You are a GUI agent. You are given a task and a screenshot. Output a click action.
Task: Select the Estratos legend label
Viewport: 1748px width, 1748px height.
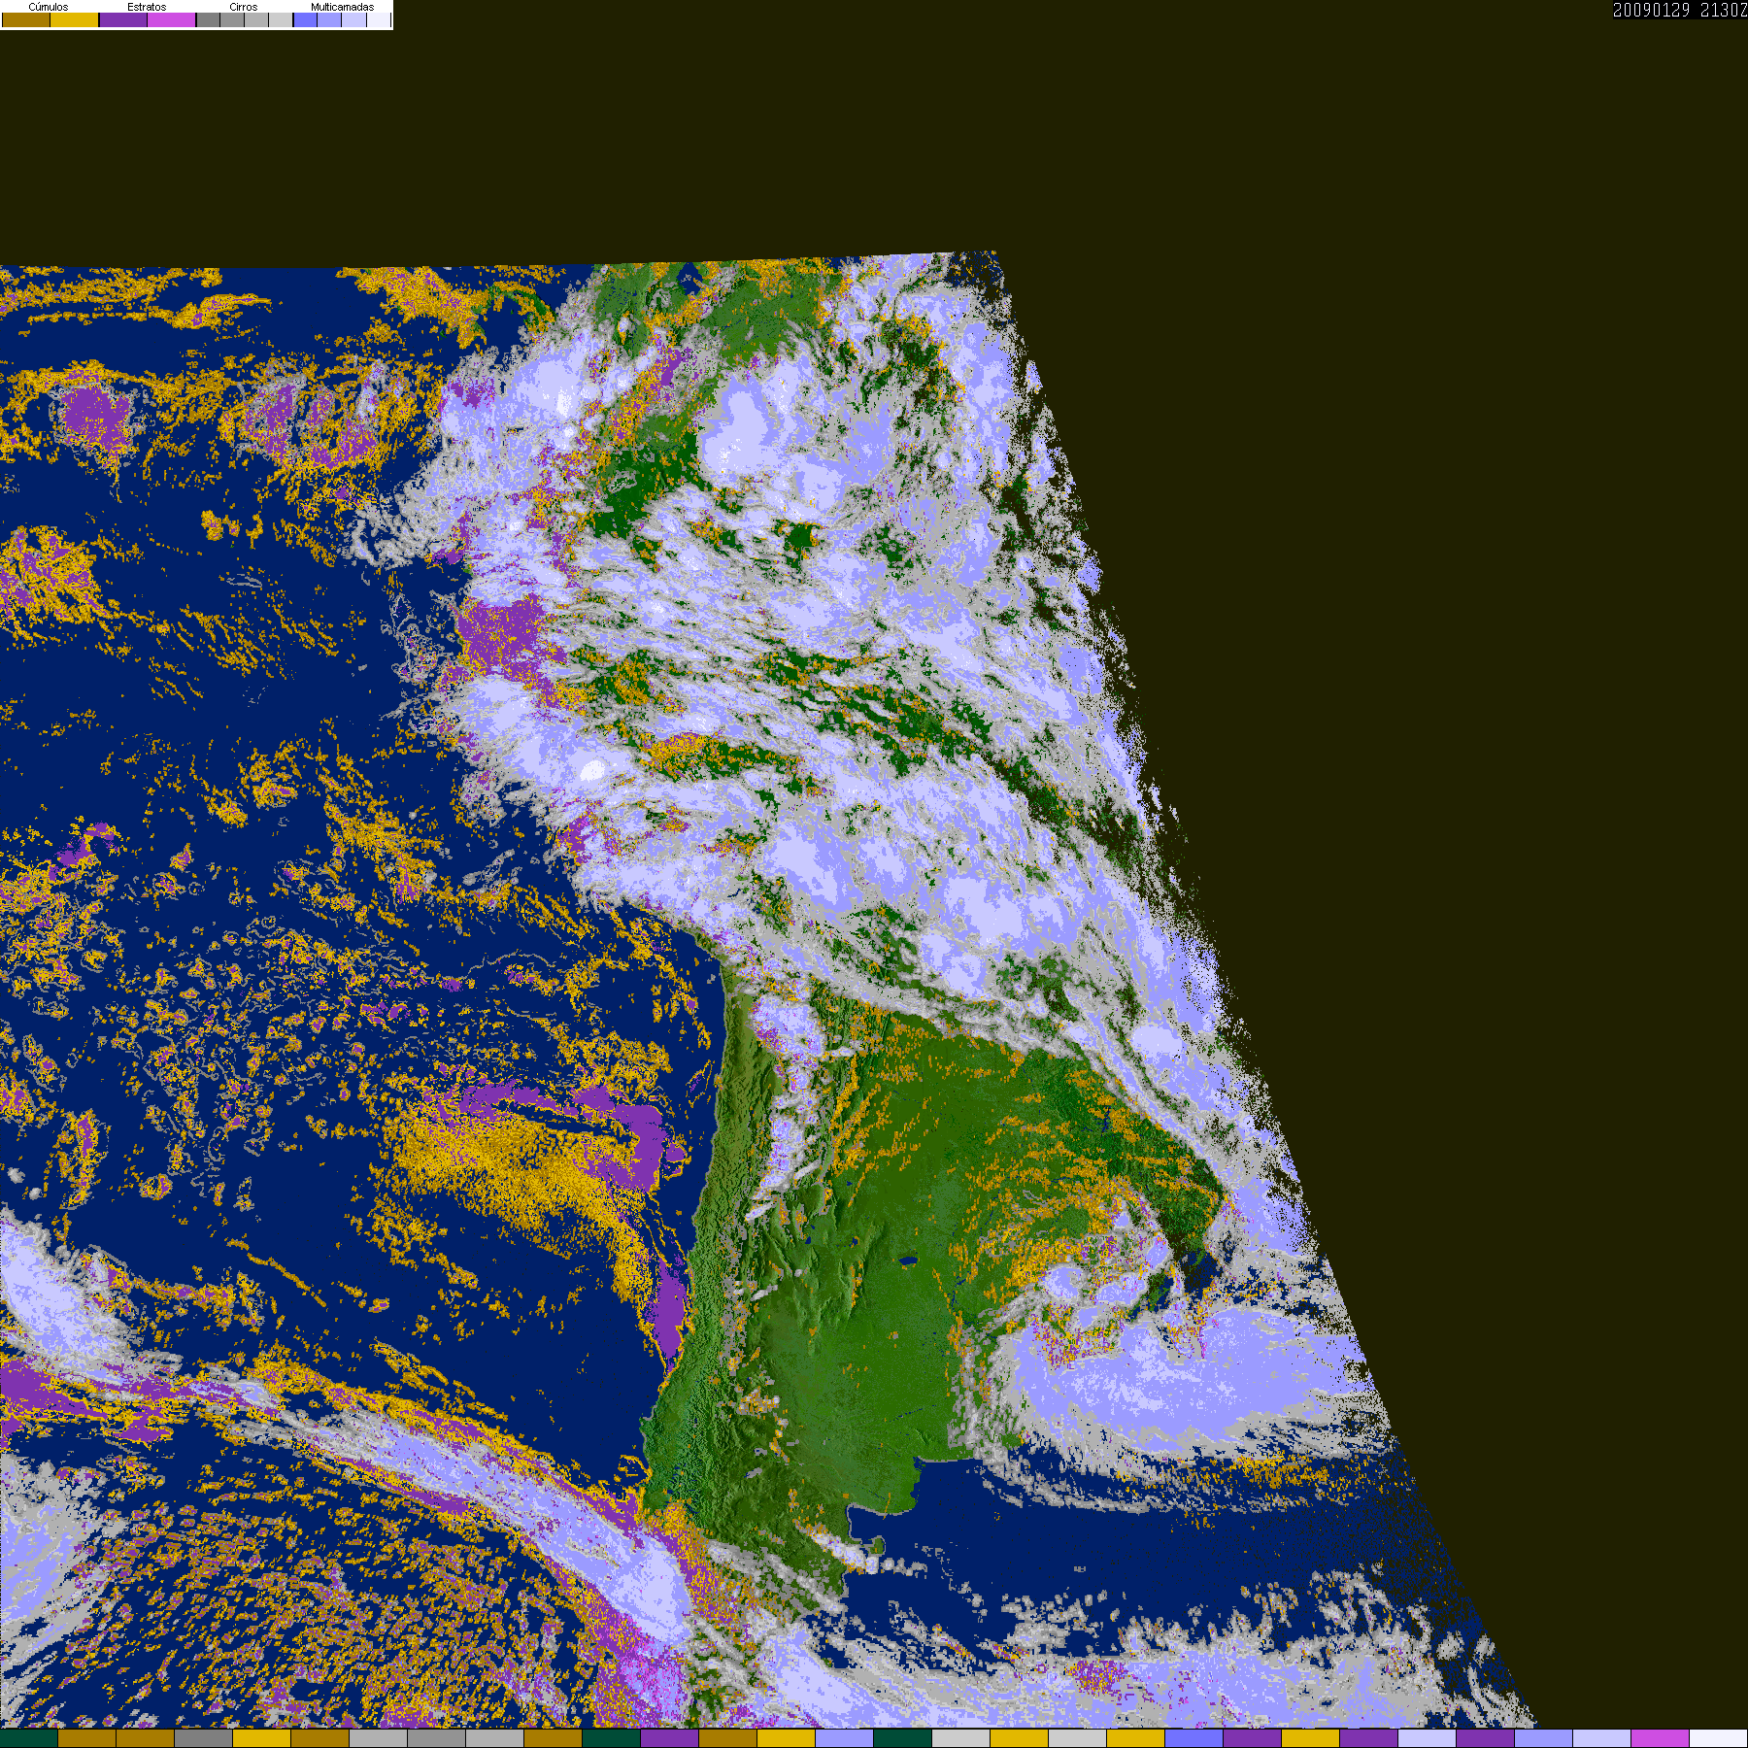click(x=147, y=7)
